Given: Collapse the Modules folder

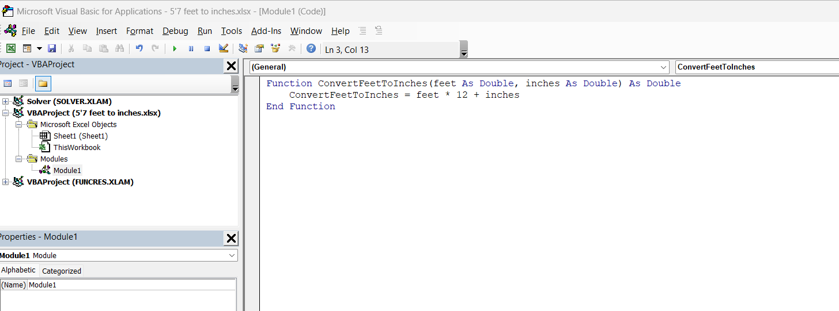Looking at the screenshot, I should pyautogui.click(x=18, y=159).
